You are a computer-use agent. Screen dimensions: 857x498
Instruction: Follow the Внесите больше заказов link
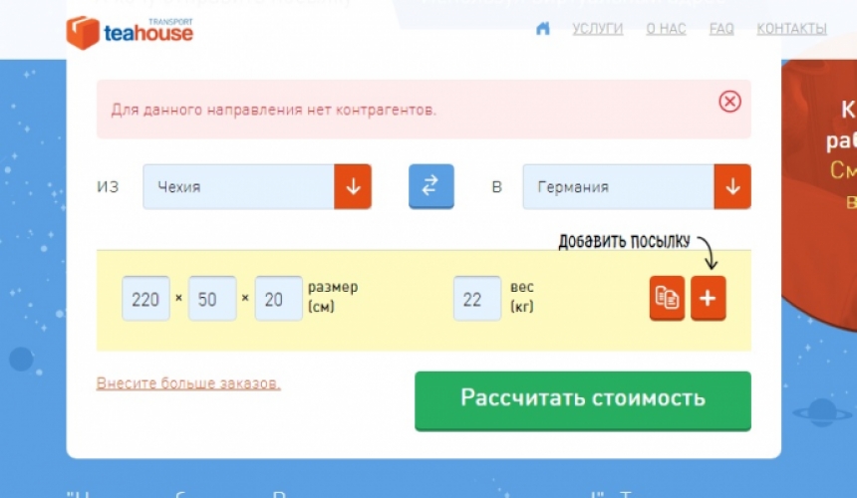188,382
